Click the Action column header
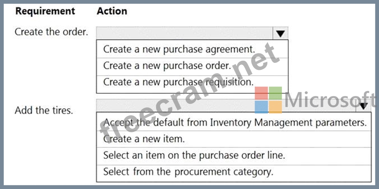This screenshot has height=189, width=379. point(112,11)
